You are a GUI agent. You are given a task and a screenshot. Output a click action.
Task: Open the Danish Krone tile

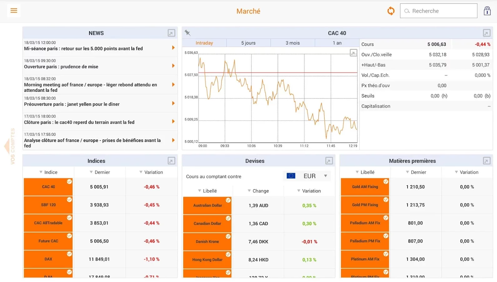[x=207, y=242]
